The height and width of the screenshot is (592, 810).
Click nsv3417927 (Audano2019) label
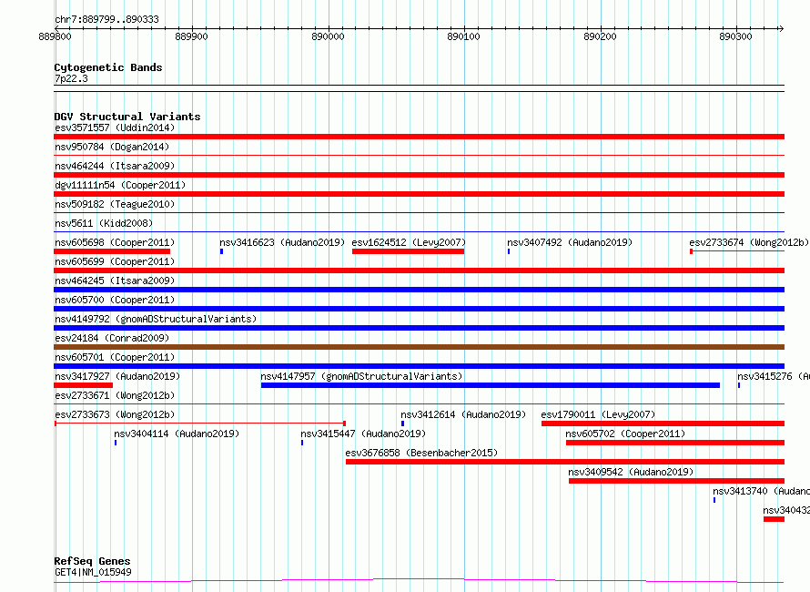pos(117,376)
